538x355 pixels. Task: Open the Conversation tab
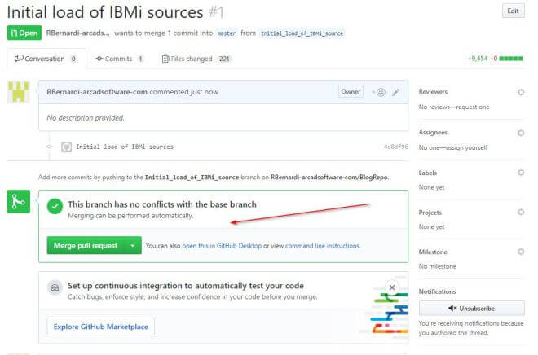click(46, 59)
